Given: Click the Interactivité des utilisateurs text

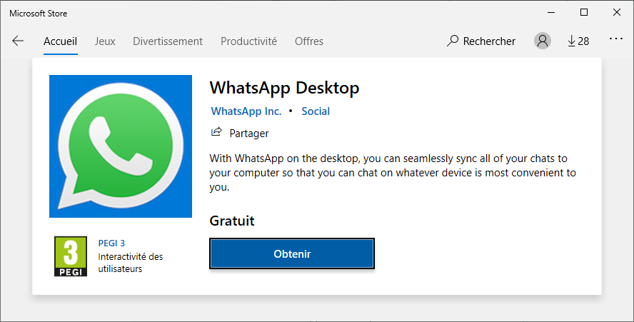Looking at the screenshot, I should coord(130,263).
